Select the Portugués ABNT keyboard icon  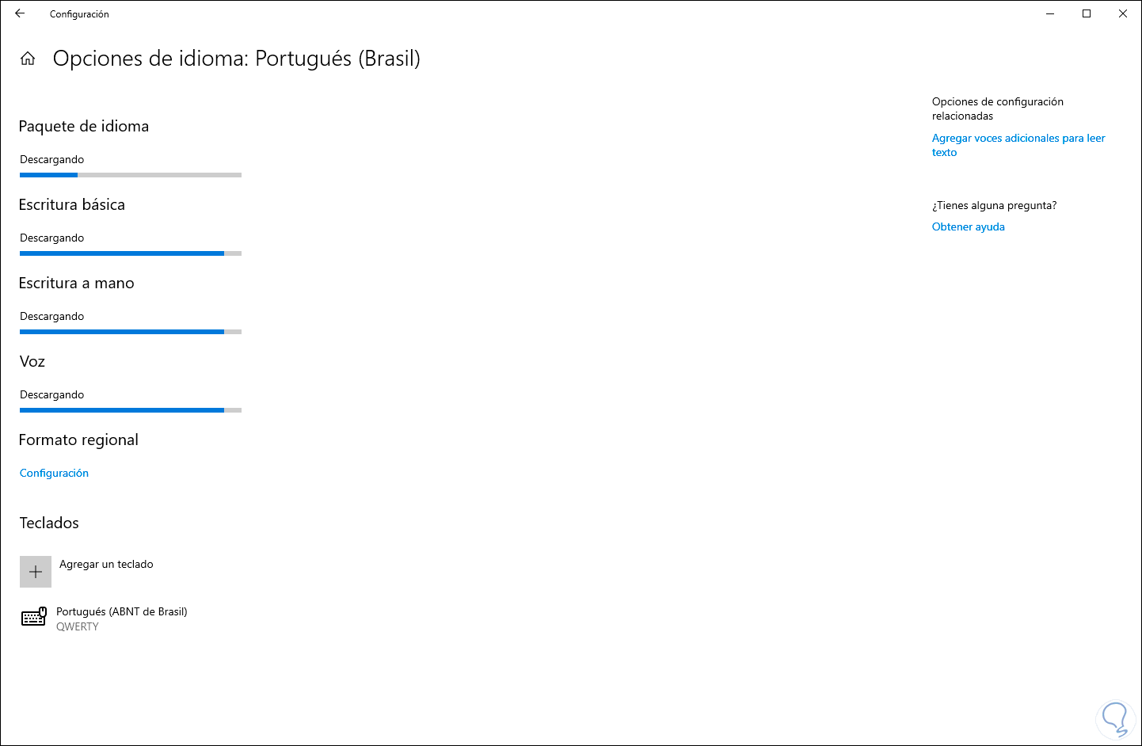34,618
